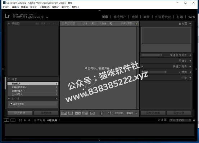The image size is (199, 143).
Task: Toggle the library filter lock icon
Action: click(137, 23)
